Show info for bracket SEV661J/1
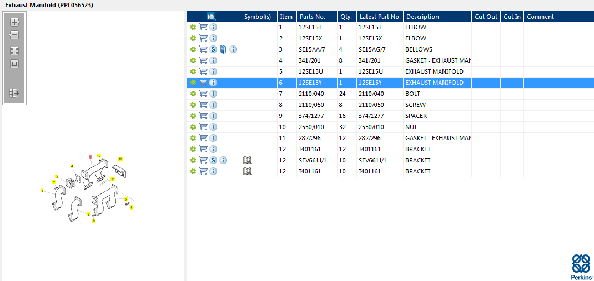Screen dimensions: 594x281 click(223, 160)
